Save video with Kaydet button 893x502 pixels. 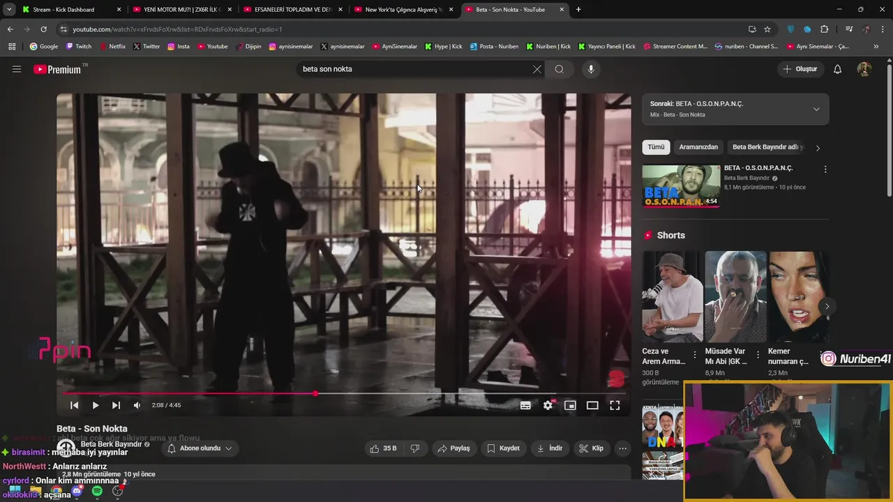pos(503,448)
